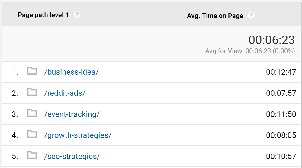Screen dimensions: 302x168
Task: Click the 00:10:57 time value for /seo-strategies/
Action: click(281, 157)
